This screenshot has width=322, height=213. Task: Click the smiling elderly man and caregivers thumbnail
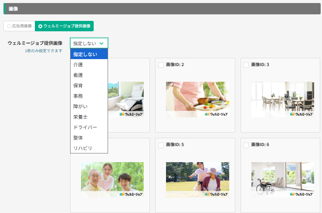pos(112,180)
